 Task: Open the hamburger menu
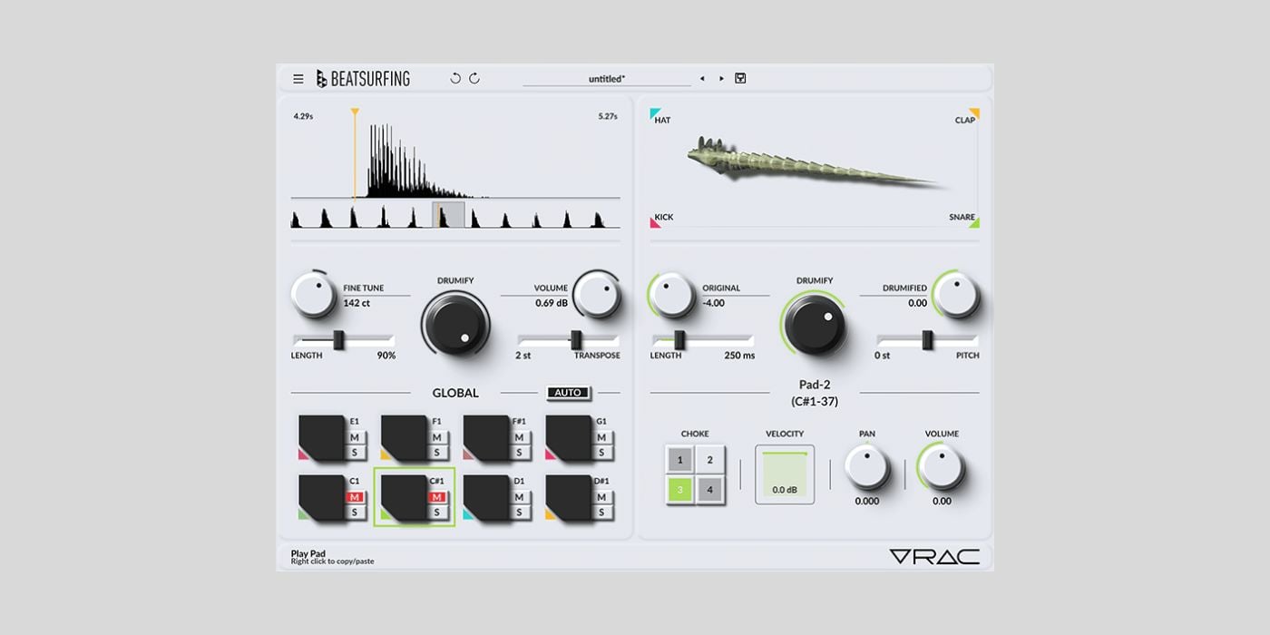pyautogui.click(x=298, y=79)
